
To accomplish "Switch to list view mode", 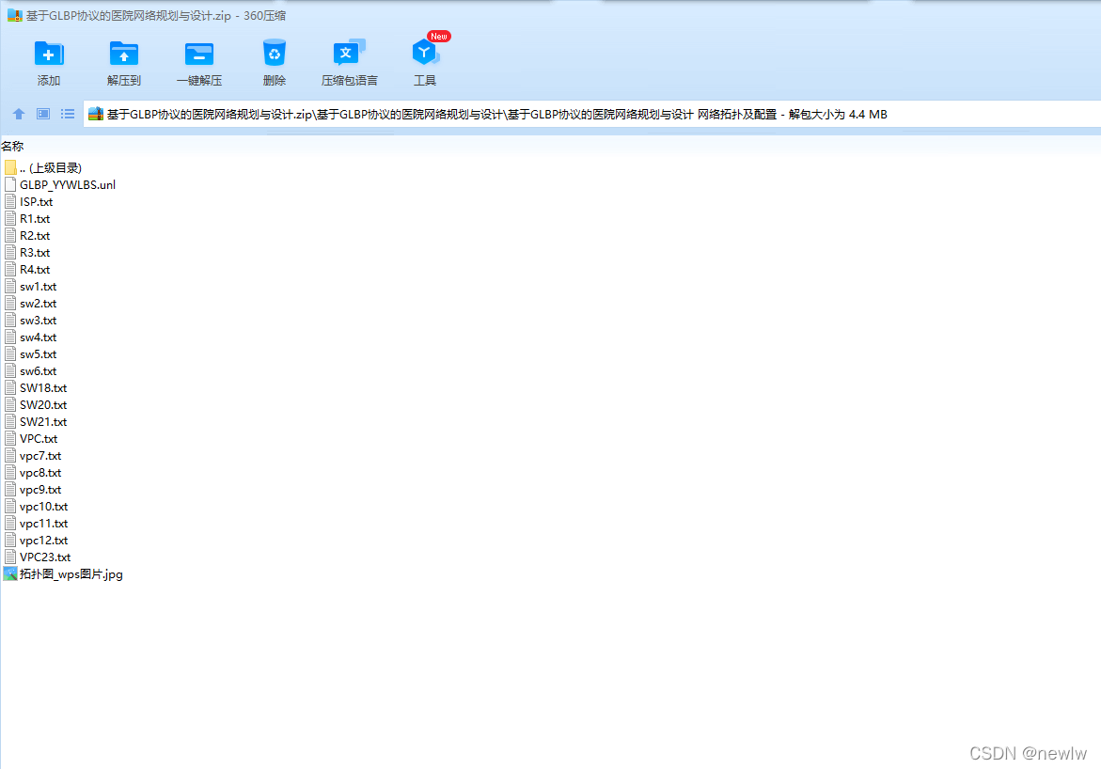I will click(x=68, y=114).
